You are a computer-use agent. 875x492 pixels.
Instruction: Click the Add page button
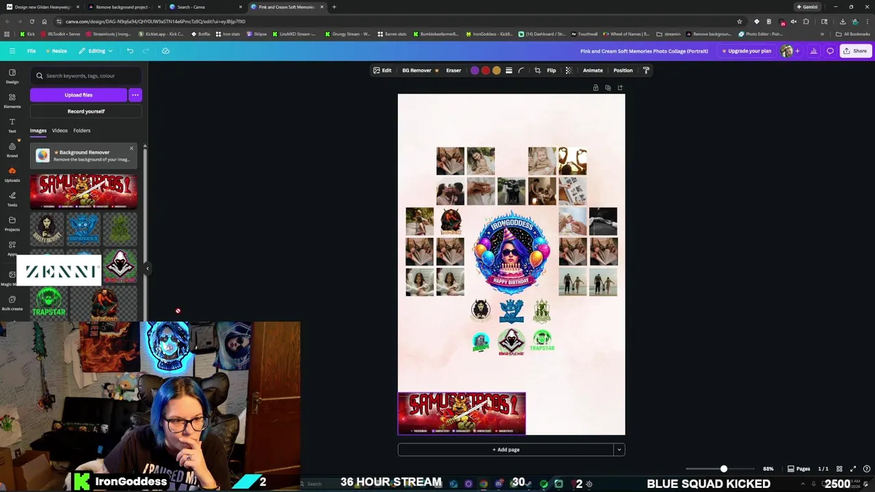tap(506, 450)
